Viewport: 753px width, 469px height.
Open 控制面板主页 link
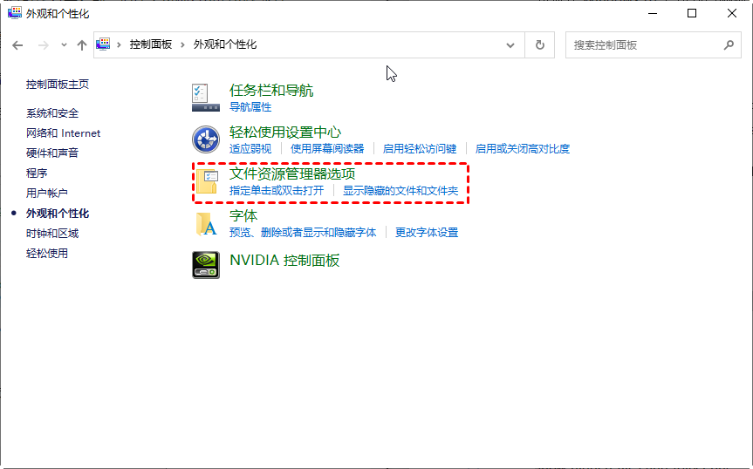[57, 85]
